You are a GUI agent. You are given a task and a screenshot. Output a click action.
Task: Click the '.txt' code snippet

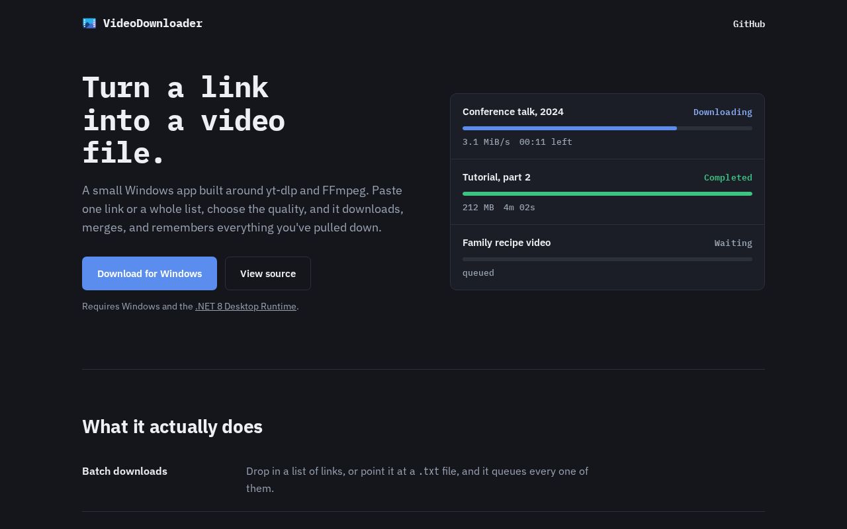coord(429,471)
